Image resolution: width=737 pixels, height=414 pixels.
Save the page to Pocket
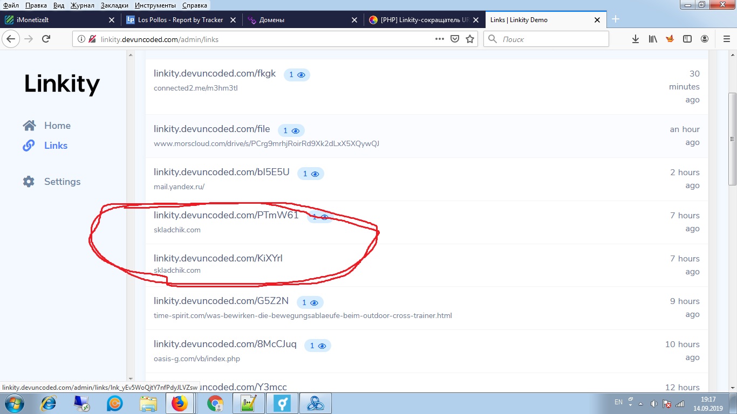(455, 39)
